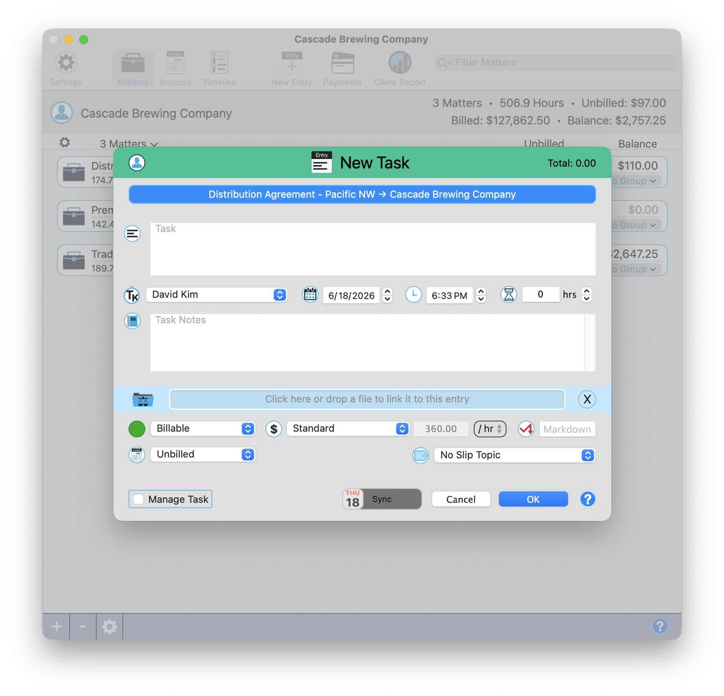This screenshot has height=696, width=724.
Task: Open the Group dropdown on the $110.00 matter
Action: click(x=637, y=181)
